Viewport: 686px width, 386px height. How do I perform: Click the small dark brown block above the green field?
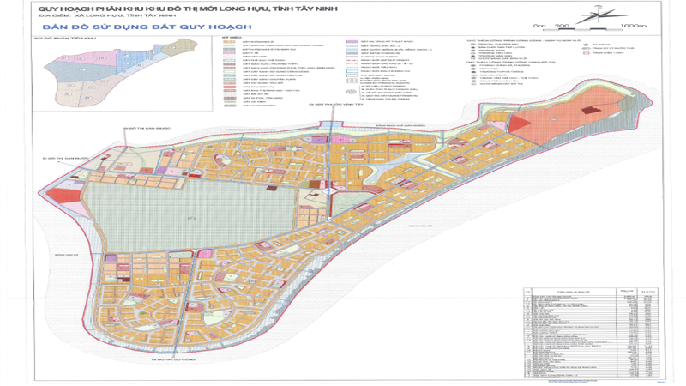coord(272,188)
